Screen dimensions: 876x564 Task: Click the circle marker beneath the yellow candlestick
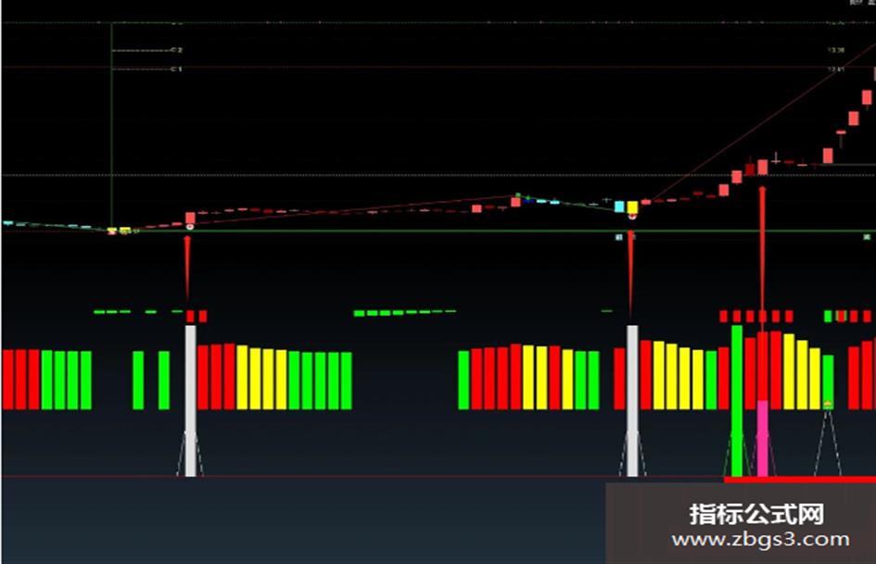[x=632, y=217]
